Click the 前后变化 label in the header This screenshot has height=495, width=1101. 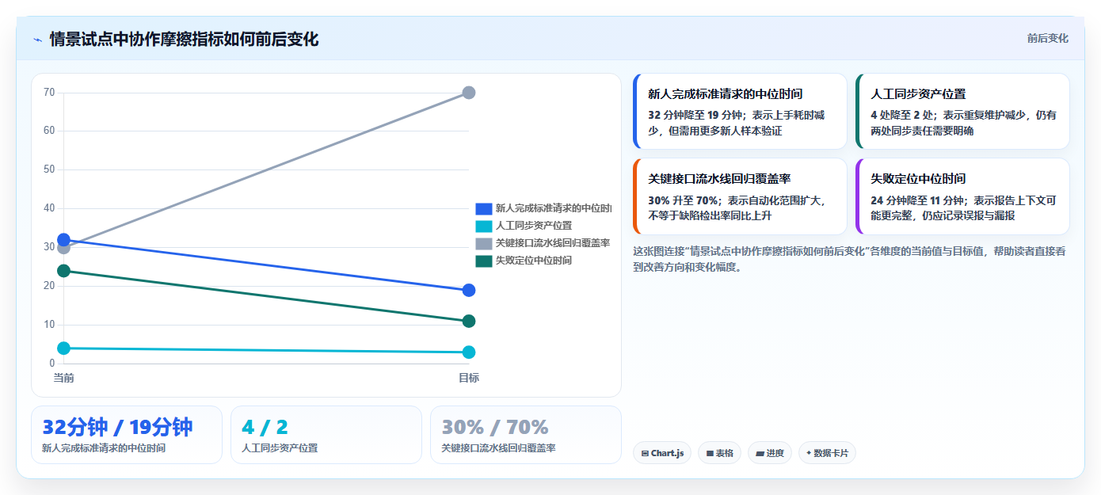point(1047,38)
